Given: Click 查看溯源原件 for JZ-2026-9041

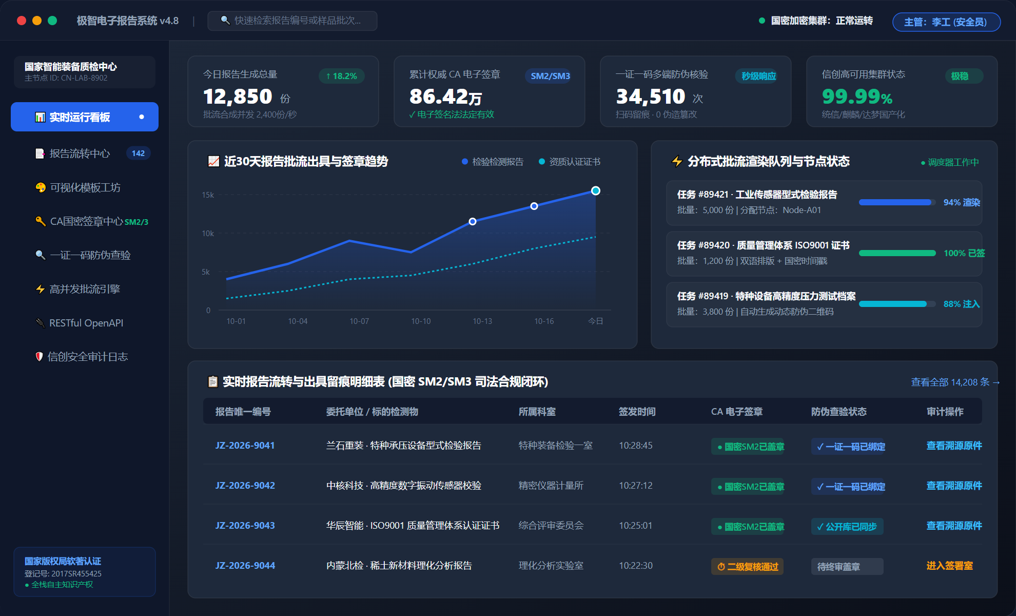Looking at the screenshot, I should [x=954, y=446].
